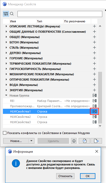Click the Новое... button
This screenshot has height=183, width=106.
(16, 141)
